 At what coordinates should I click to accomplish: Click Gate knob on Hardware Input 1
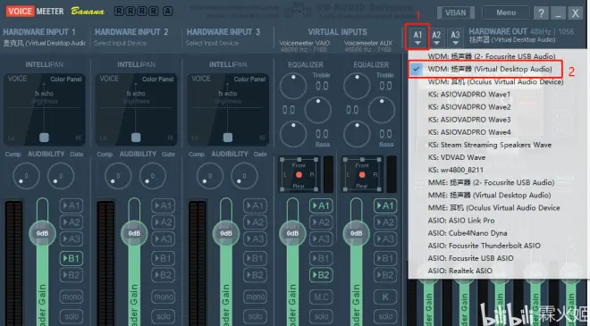(61, 176)
